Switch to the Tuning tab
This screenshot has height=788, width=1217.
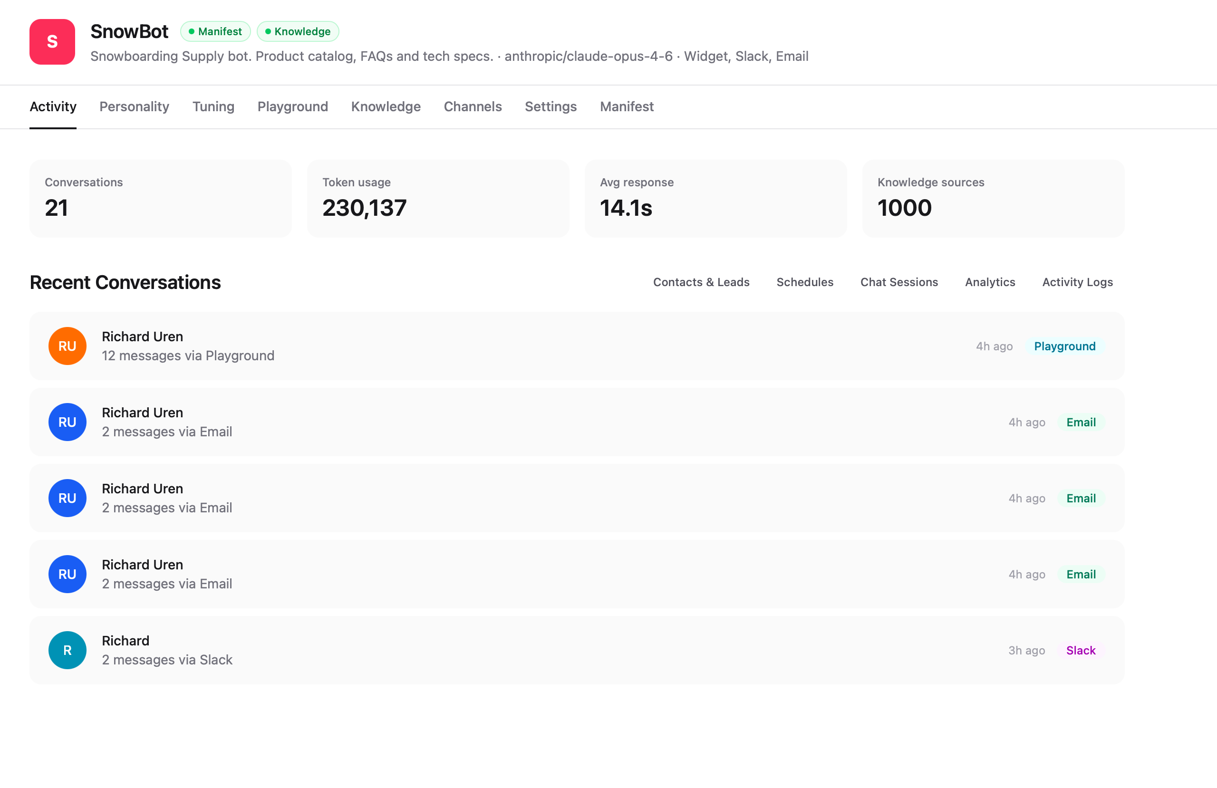tap(213, 106)
